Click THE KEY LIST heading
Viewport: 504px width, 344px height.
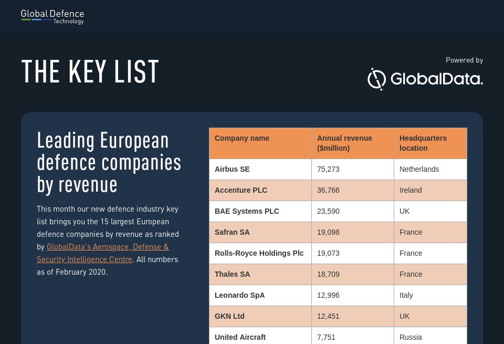pyautogui.click(x=90, y=72)
